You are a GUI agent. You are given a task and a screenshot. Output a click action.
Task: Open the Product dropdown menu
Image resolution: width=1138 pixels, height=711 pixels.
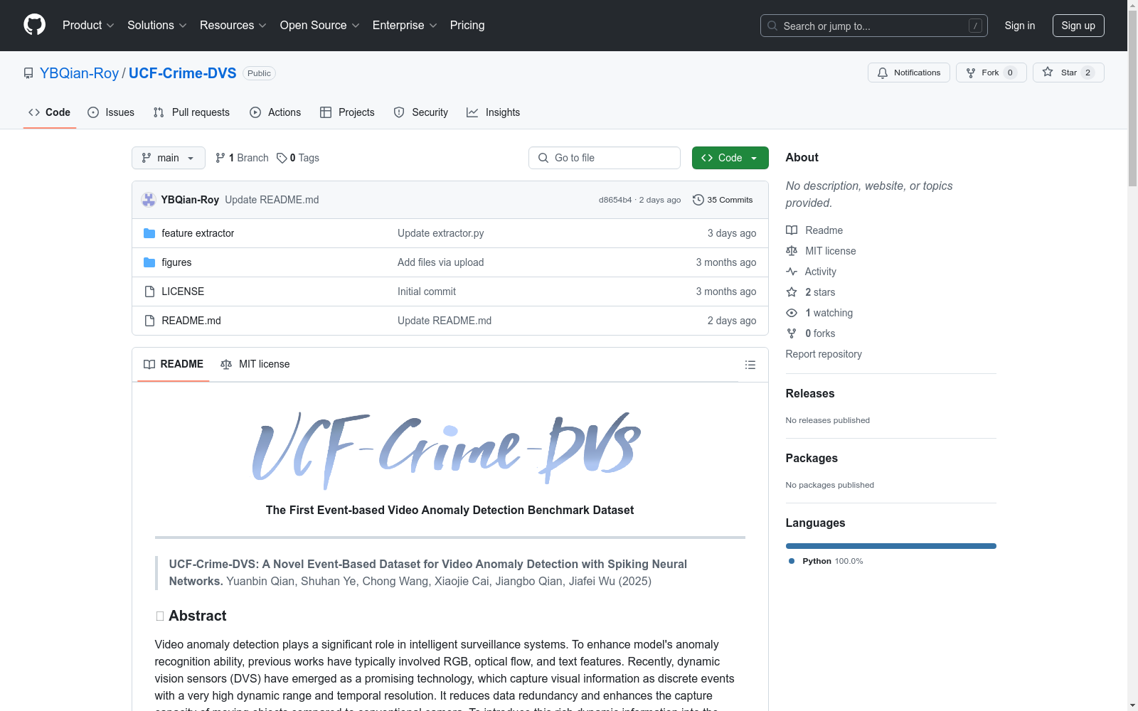click(x=88, y=26)
